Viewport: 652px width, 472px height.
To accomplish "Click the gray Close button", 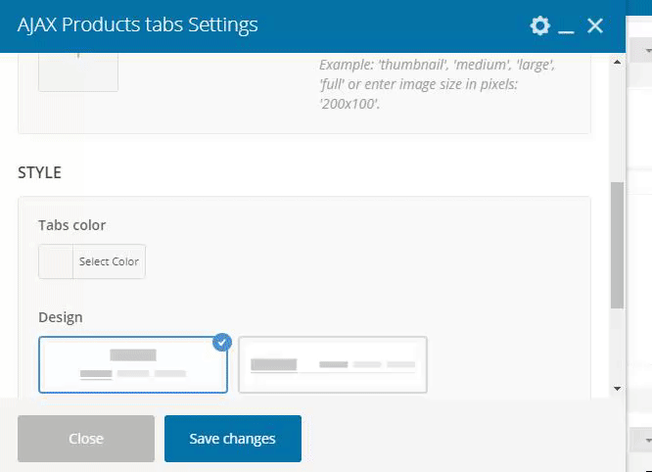I will 86,439.
